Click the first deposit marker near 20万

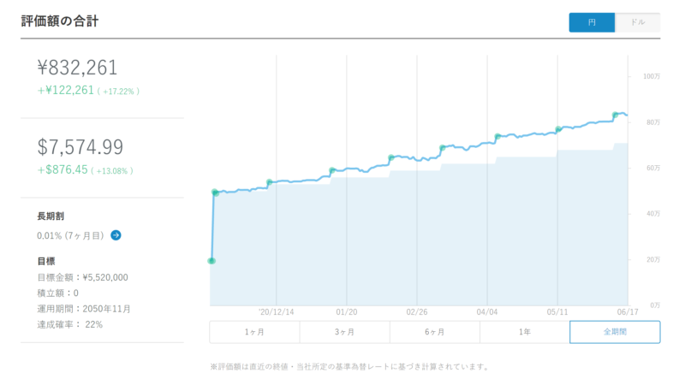click(211, 261)
